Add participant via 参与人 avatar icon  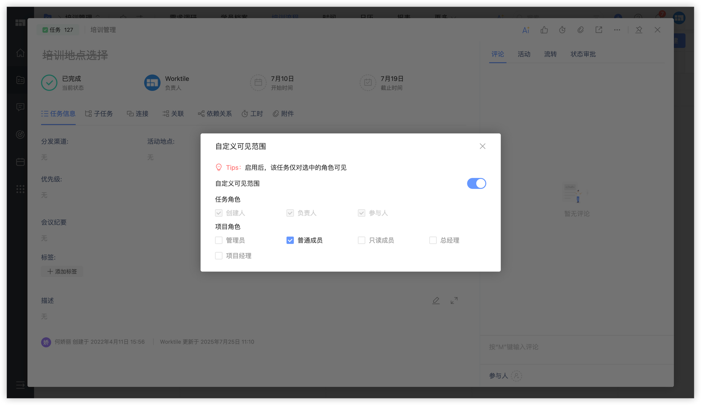coord(516,376)
